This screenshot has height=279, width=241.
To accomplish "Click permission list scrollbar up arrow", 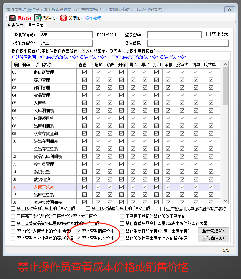I will [x=225, y=64].
